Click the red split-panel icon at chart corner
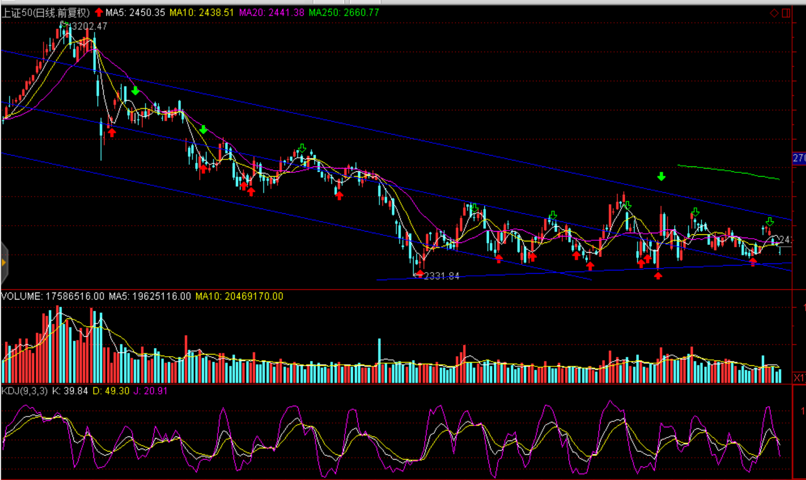This screenshot has width=806, height=480. click(786, 13)
